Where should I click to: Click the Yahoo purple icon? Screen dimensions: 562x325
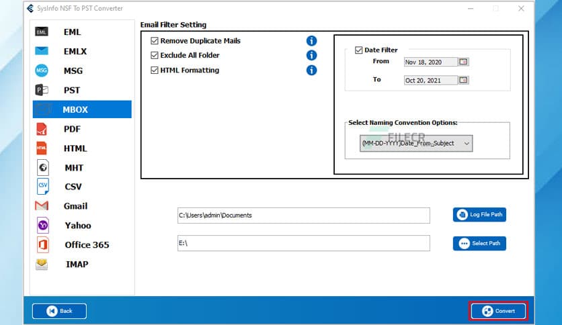pyautogui.click(x=43, y=226)
